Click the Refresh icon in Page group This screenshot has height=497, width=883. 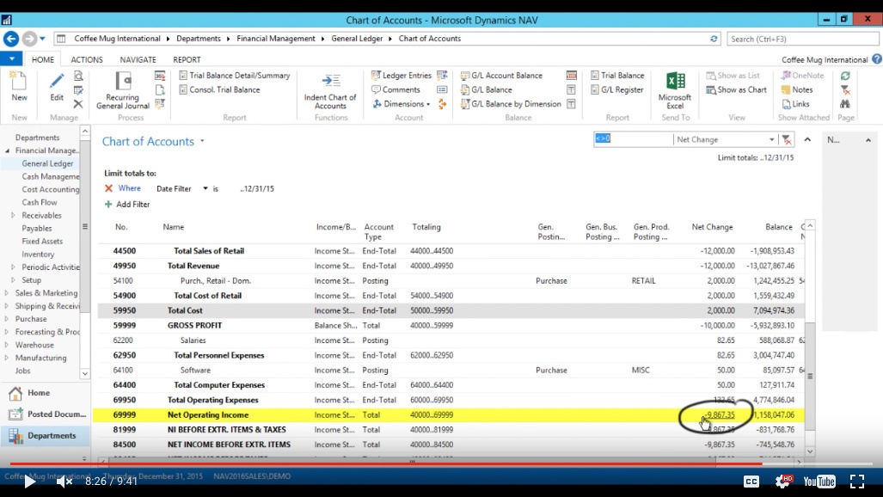point(845,76)
